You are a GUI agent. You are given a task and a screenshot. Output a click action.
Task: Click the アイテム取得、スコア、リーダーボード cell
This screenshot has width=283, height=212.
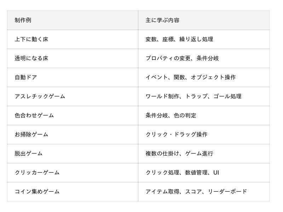point(204,192)
